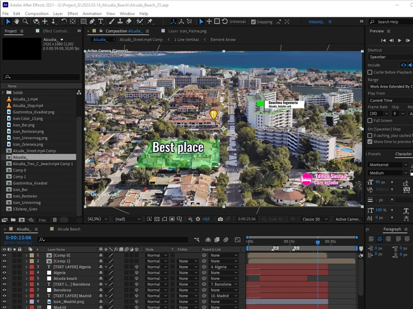Switch to Layer Icon_Palma.png viewer tab
Image resolution: width=413 pixels, height=309 pixels.
pos(187,31)
